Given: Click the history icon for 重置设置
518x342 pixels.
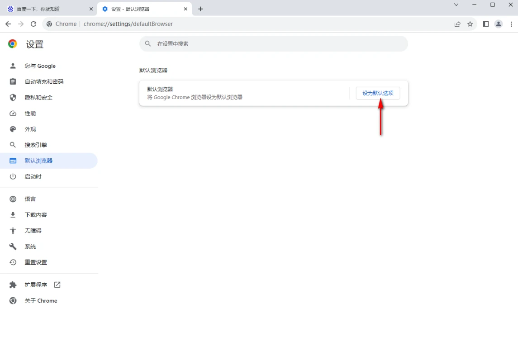Looking at the screenshot, I should coord(13,262).
